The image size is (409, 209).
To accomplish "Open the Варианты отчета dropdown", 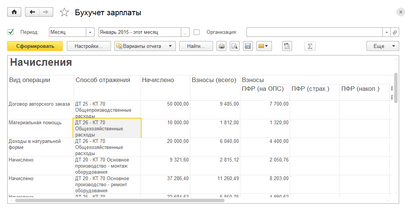I will [145, 46].
